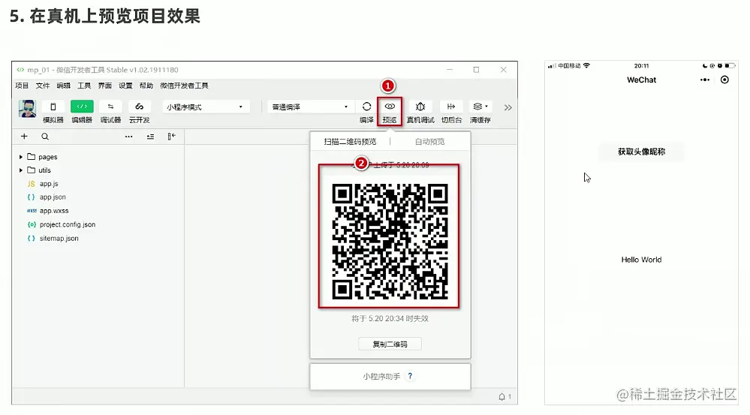Open the 编辑 menu

(63, 86)
